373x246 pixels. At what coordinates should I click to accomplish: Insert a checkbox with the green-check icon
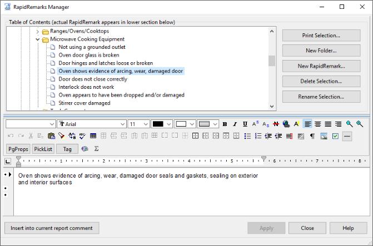335,136
